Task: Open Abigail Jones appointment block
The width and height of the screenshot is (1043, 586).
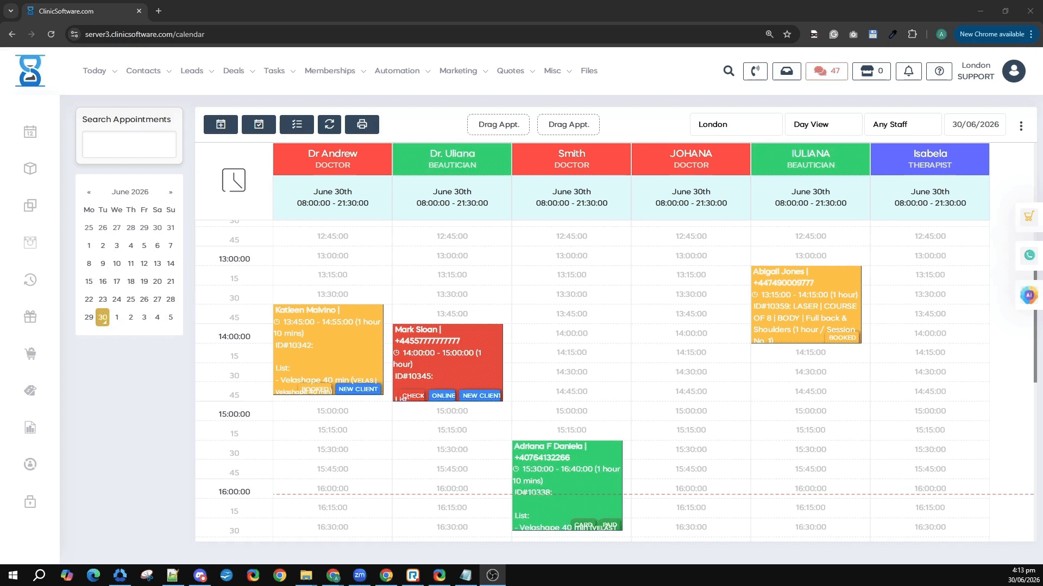Action: pyautogui.click(x=806, y=304)
